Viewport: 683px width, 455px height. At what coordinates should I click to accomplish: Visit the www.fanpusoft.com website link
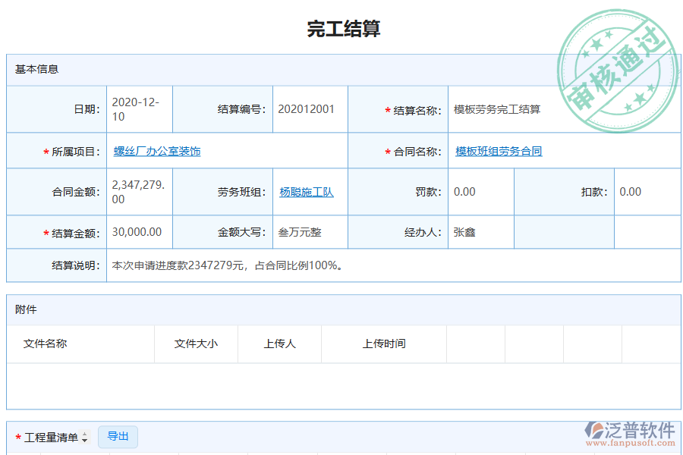631,444
